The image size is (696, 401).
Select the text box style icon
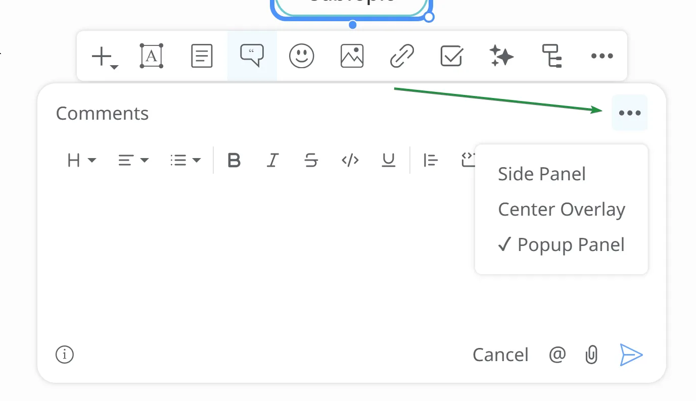pos(151,56)
